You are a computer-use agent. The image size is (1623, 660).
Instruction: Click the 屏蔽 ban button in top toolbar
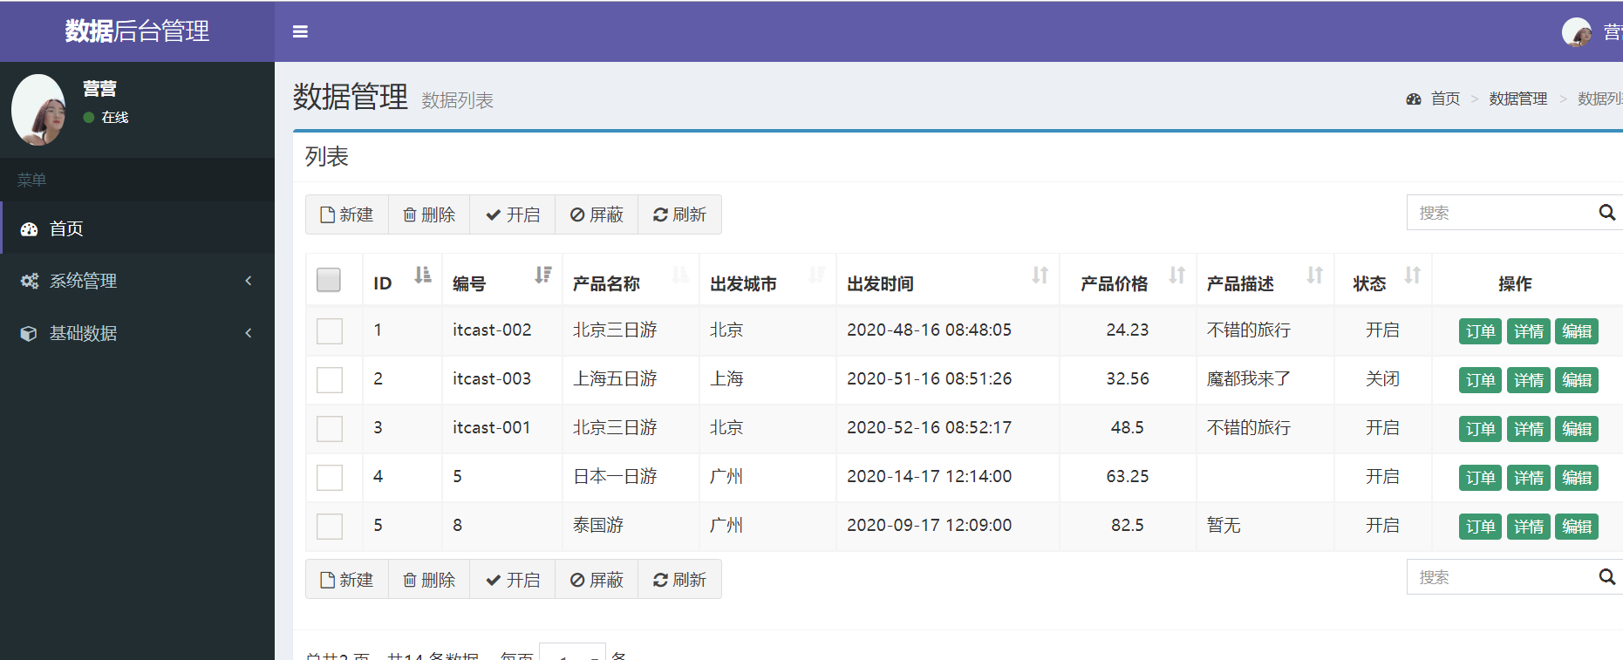(597, 214)
